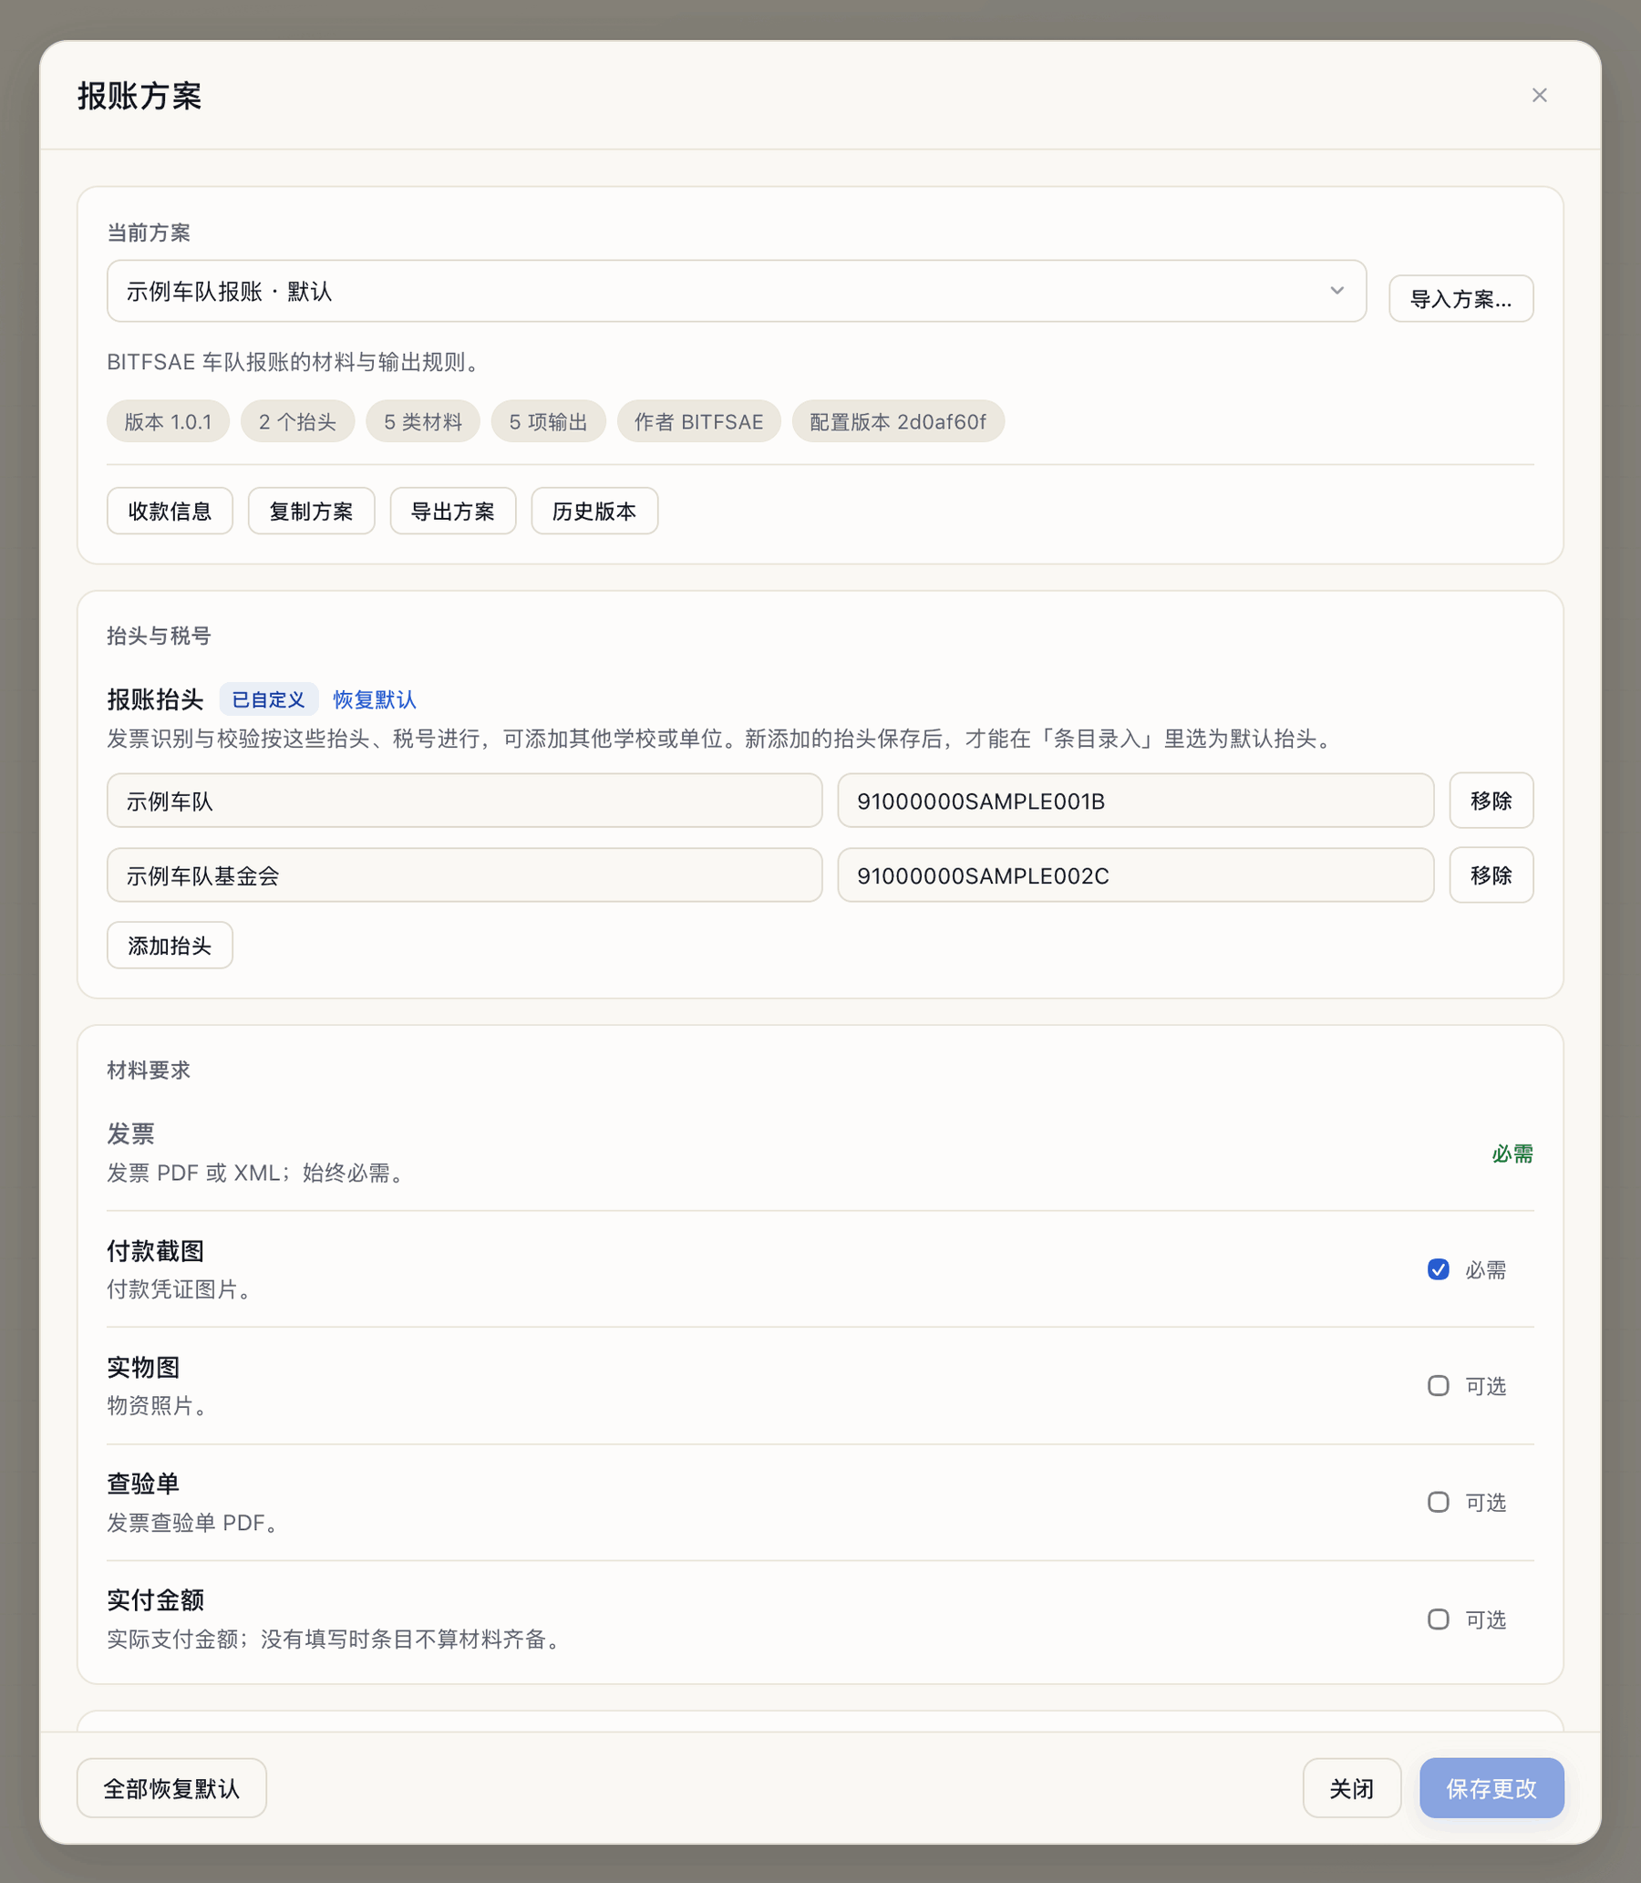This screenshot has width=1641, height=1883.
Task: Click the 添加抬头 button
Action: coord(170,946)
